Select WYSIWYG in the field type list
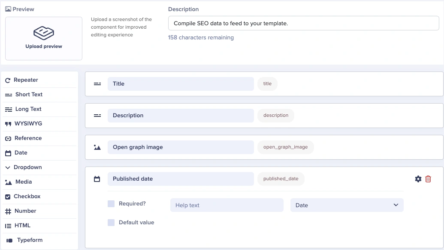 (28, 124)
